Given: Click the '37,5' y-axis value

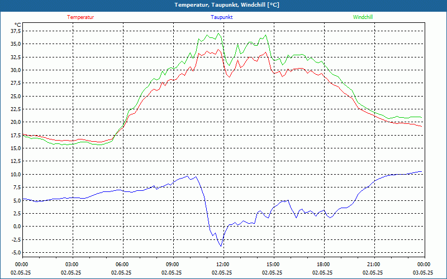Looking at the screenshot, I should coord(16,31).
